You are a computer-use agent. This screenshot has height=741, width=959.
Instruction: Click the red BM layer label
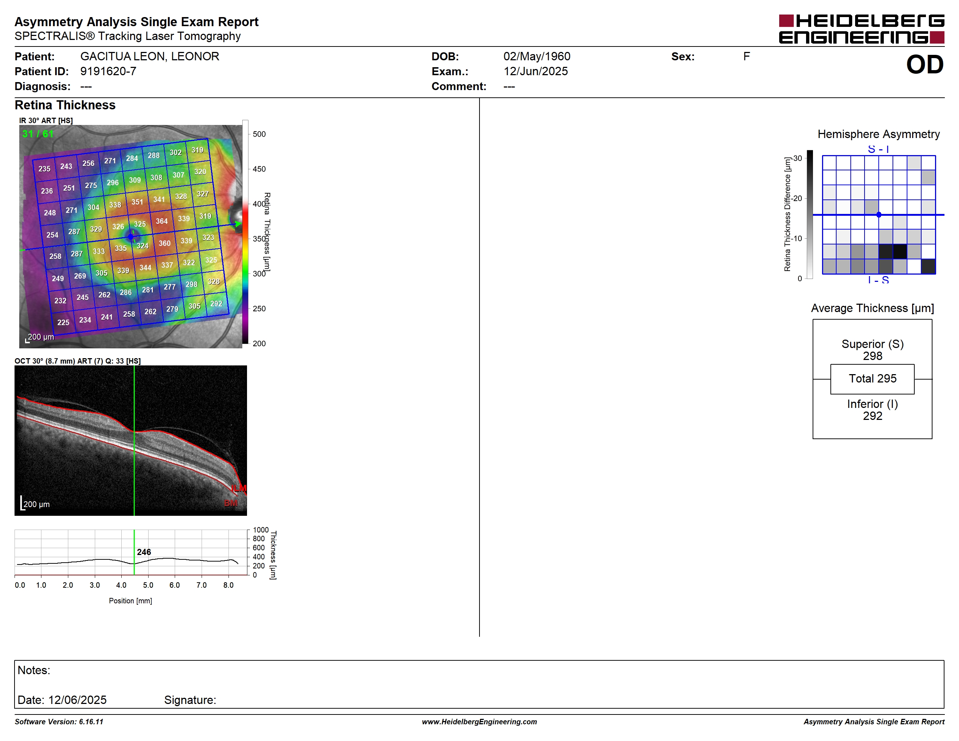tap(231, 503)
